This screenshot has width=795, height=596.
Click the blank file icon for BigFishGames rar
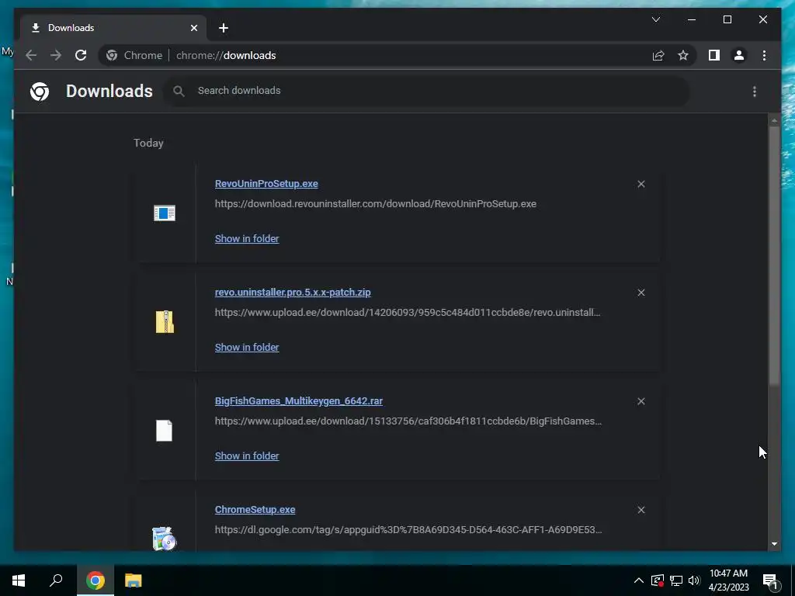(165, 431)
